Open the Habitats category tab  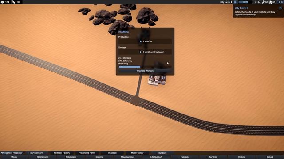click(185, 157)
